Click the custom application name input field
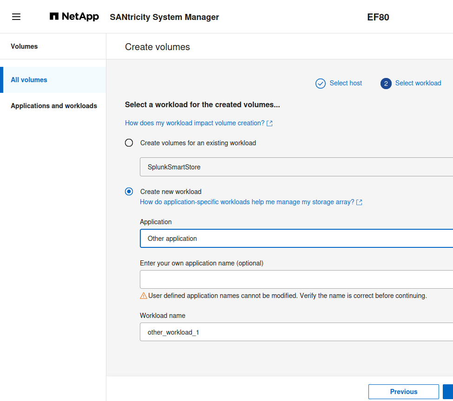 pyautogui.click(x=296, y=279)
